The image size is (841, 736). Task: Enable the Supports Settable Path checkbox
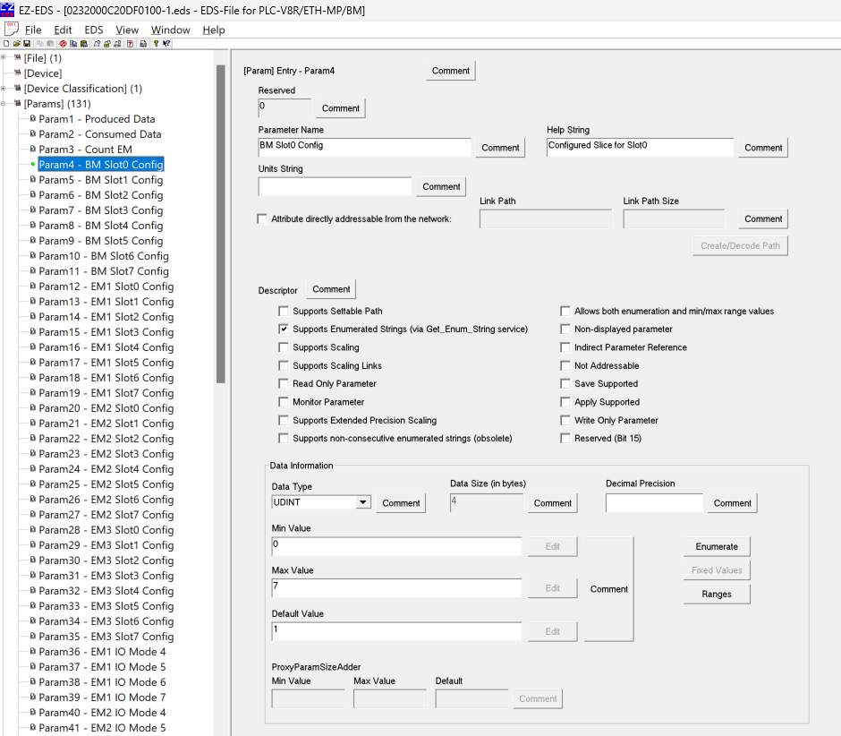coord(284,311)
